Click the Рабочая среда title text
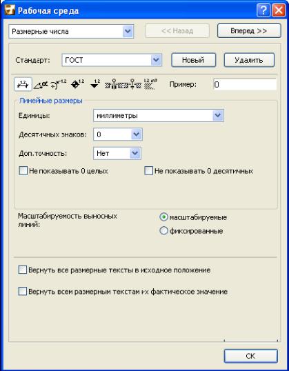289x371 pixels. (48, 11)
